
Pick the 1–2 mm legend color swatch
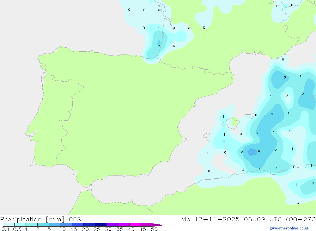pyautogui.click(x=31, y=225)
